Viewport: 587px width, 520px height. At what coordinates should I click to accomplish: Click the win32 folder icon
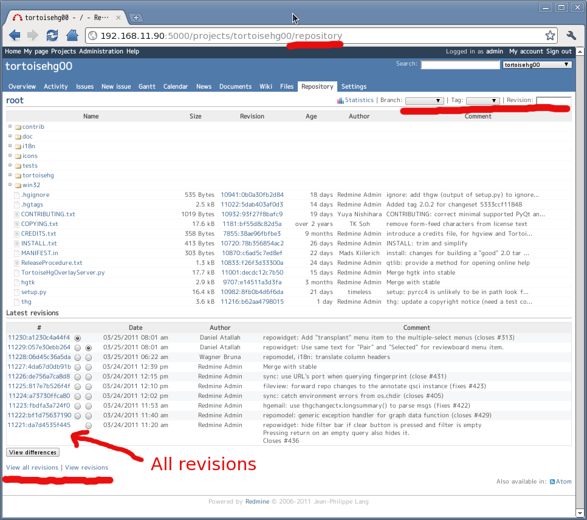[x=18, y=186]
